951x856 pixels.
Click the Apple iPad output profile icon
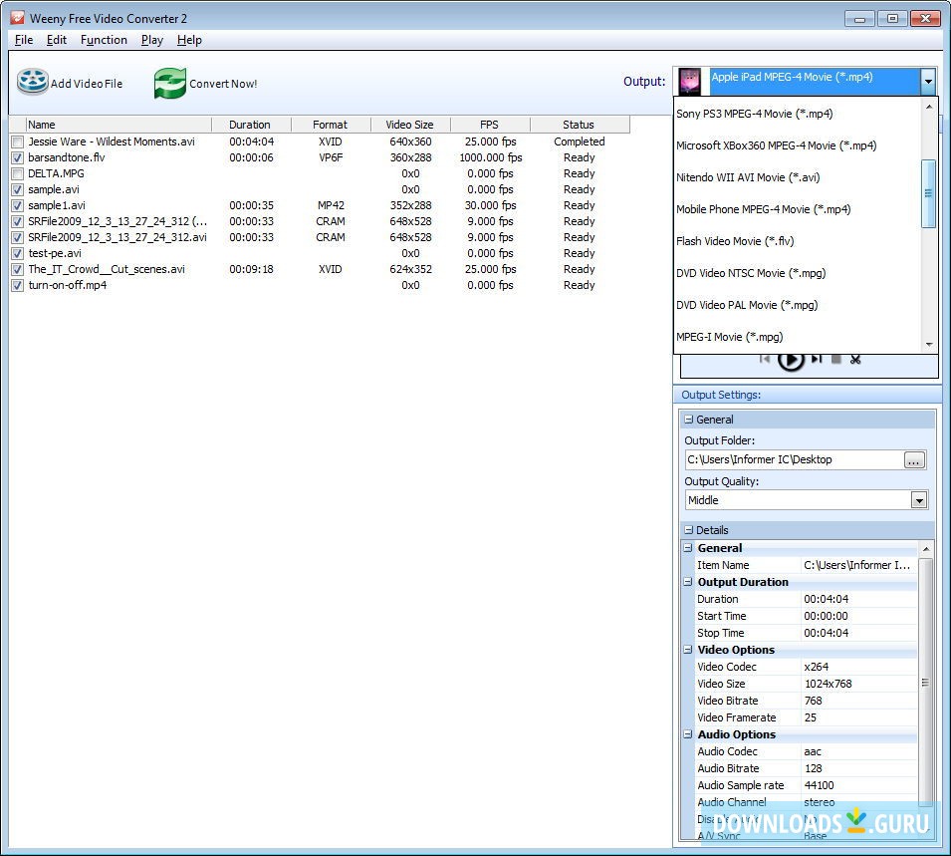pos(690,81)
